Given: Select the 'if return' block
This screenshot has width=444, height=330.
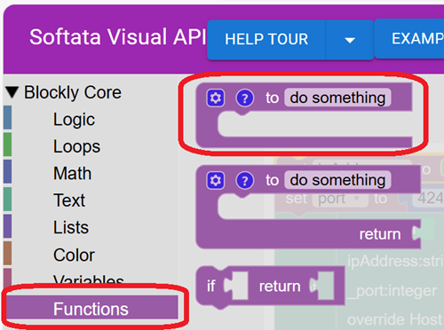Looking at the screenshot, I should pos(269,287).
